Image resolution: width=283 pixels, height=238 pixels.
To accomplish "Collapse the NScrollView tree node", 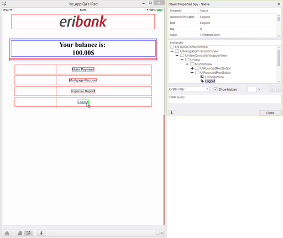I will [187, 64].
